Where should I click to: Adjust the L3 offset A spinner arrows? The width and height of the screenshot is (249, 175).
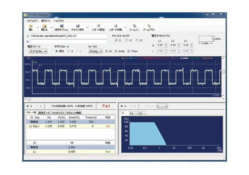[192, 45]
